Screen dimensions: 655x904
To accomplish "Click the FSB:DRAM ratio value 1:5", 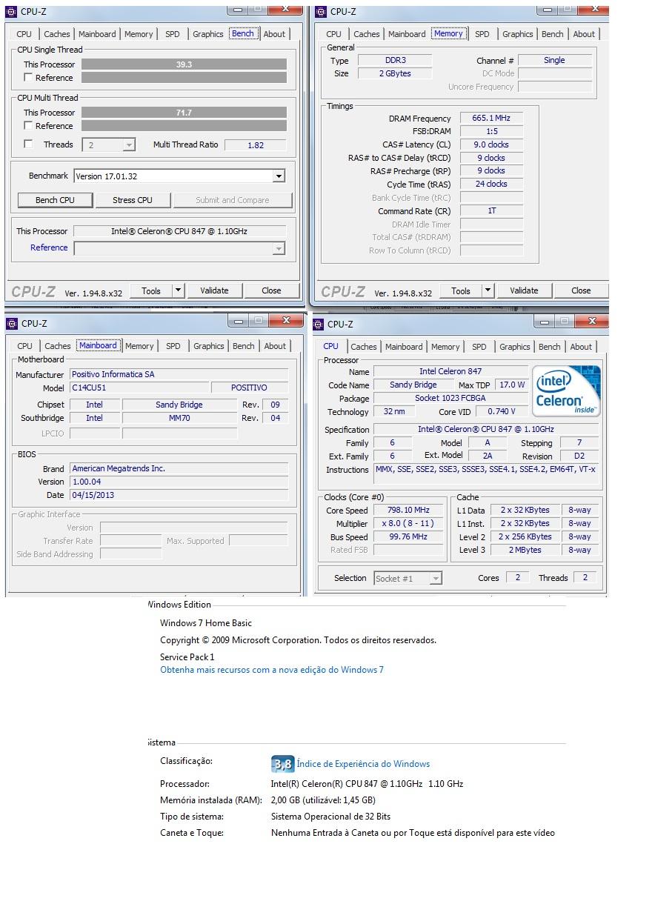I will pos(491,132).
